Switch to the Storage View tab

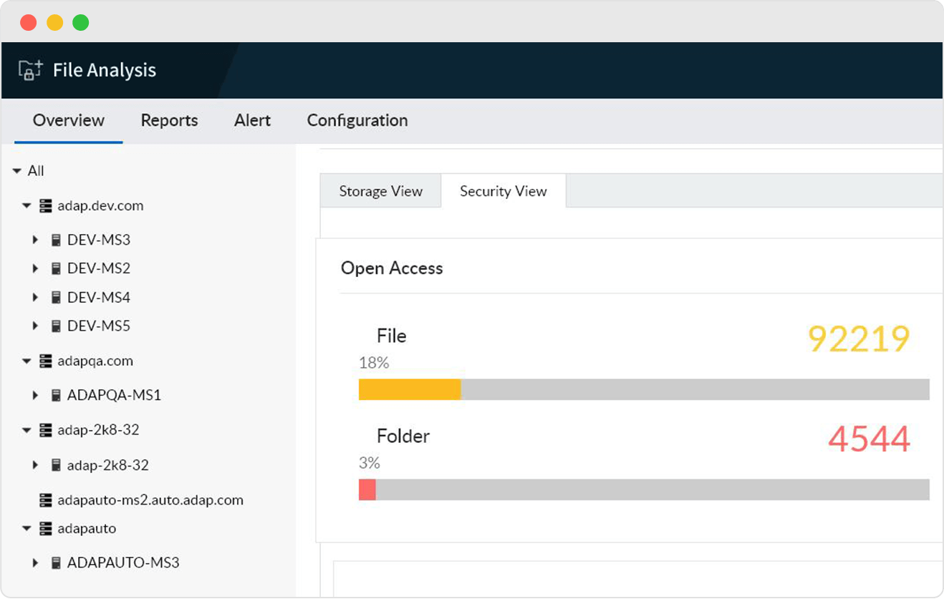click(380, 191)
